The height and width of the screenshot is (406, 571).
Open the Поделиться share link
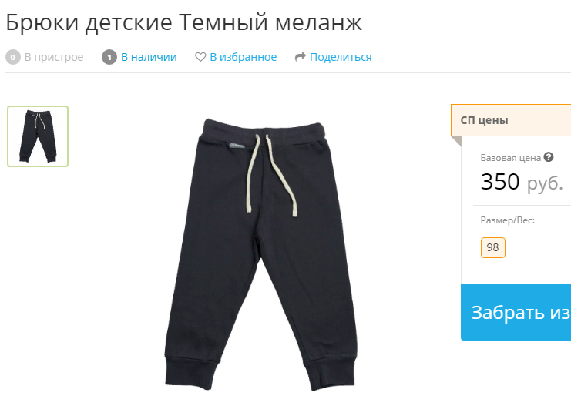coord(341,57)
